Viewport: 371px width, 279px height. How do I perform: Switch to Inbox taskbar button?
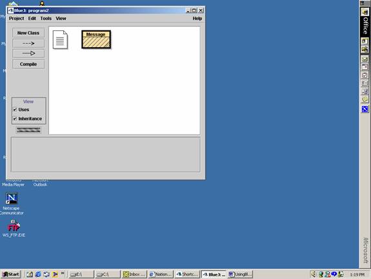pyautogui.click(x=134, y=274)
